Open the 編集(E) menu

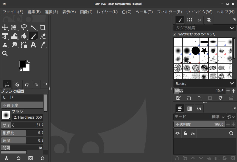(34, 12)
